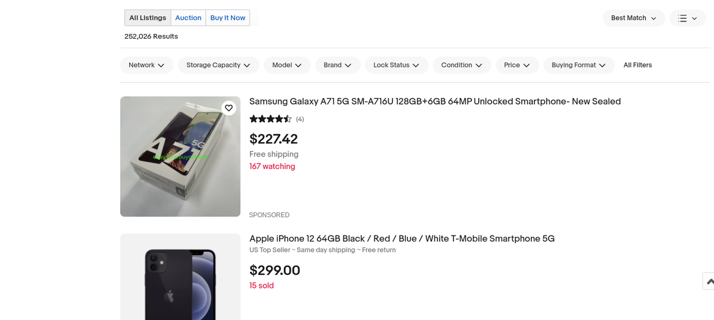Click the scroll-to-top arrow button

(709, 281)
